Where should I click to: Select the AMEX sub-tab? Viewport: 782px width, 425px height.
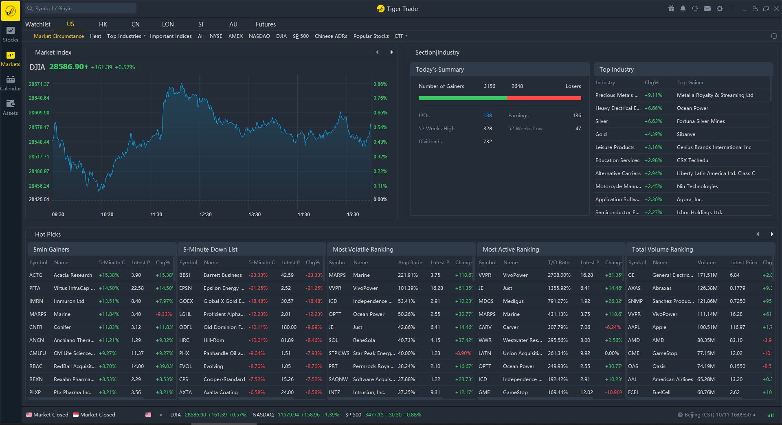pyautogui.click(x=235, y=36)
